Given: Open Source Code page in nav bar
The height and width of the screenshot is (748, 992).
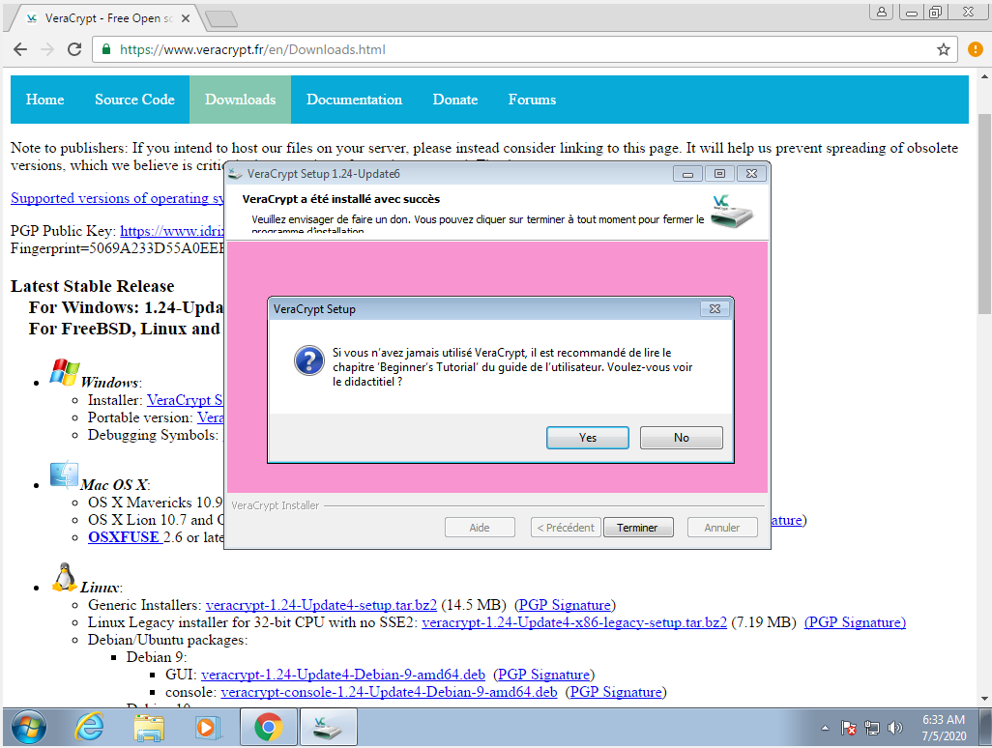Looking at the screenshot, I should [134, 100].
